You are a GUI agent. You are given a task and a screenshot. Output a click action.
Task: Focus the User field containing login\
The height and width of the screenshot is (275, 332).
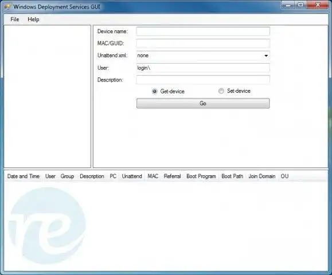203,68
